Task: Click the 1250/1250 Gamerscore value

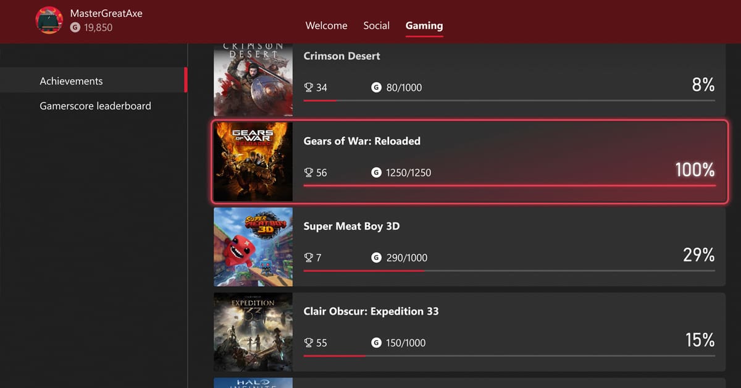Action: [408, 173]
